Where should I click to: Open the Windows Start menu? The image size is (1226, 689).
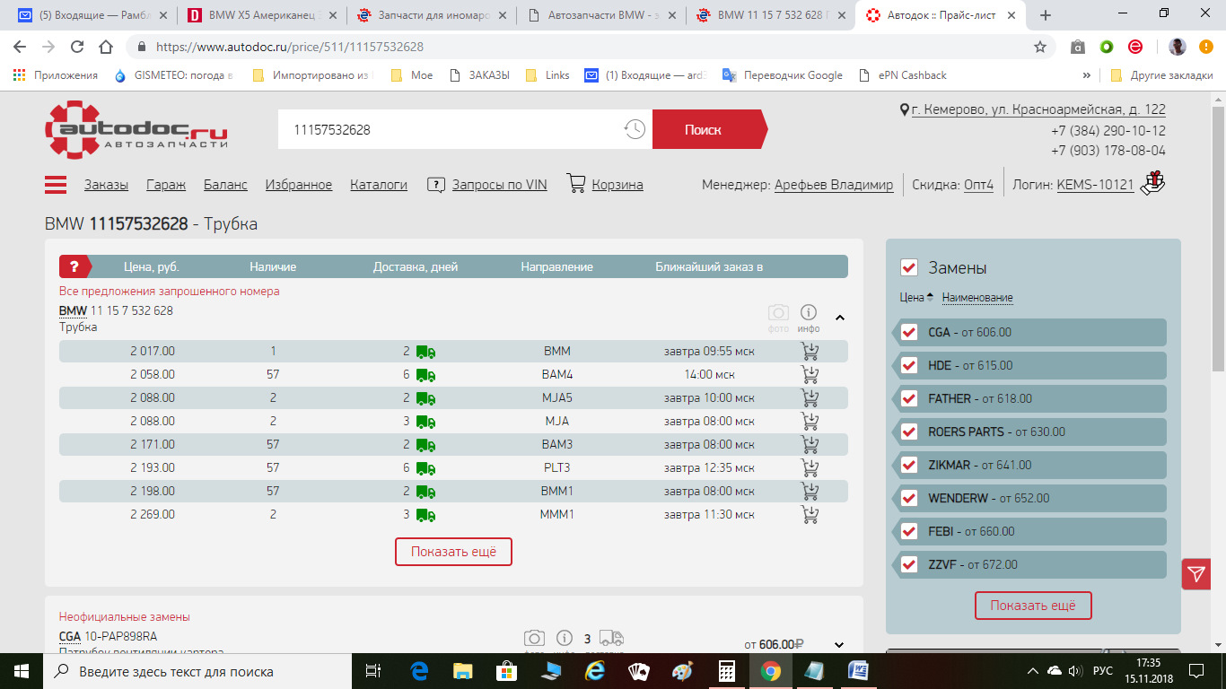coord(22,670)
